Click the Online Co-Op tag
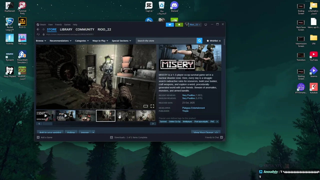This screenshot has height=180, width=320. pos(174,121)
